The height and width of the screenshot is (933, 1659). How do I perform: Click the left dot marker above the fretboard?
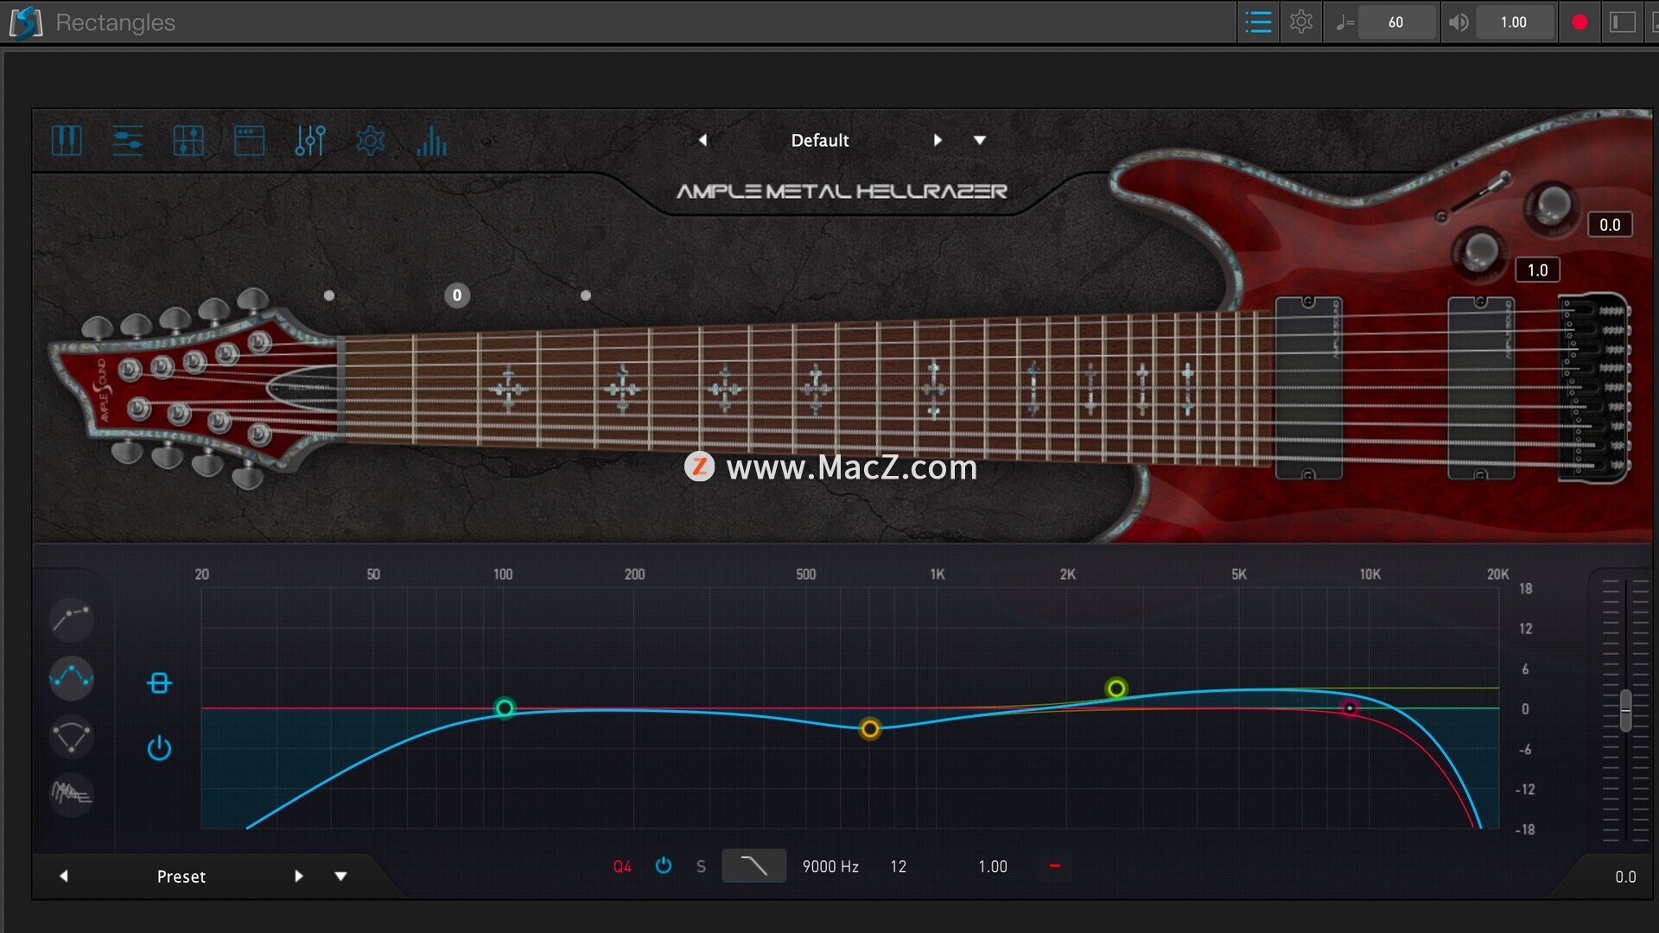[x=329, y=295]
